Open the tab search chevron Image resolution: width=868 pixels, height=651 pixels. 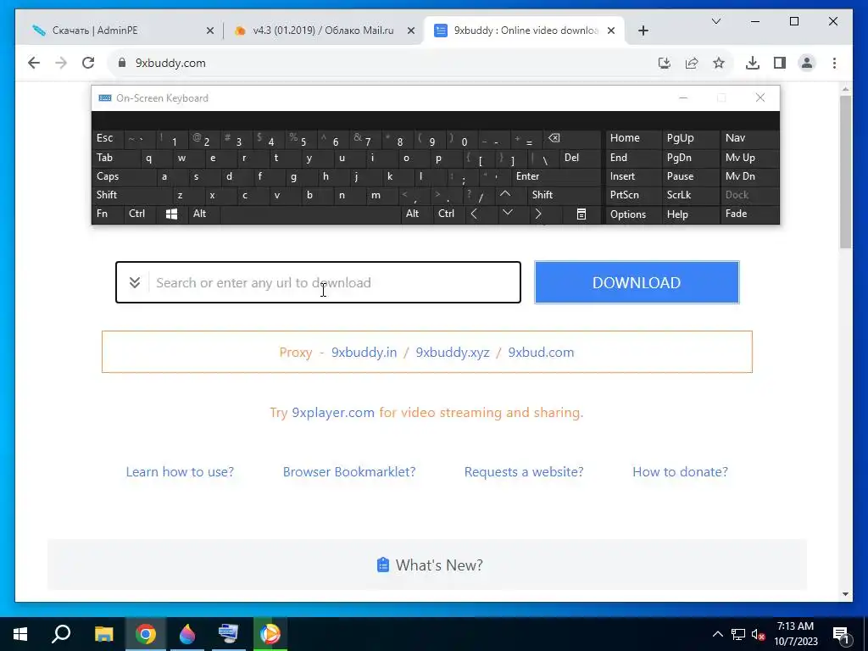pyautogui.click(x=715, y=21)
